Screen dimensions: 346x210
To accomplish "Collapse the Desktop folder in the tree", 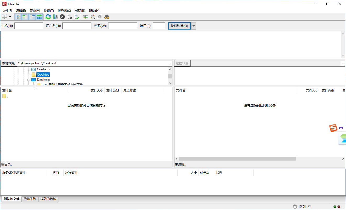I will pos(29,80).
